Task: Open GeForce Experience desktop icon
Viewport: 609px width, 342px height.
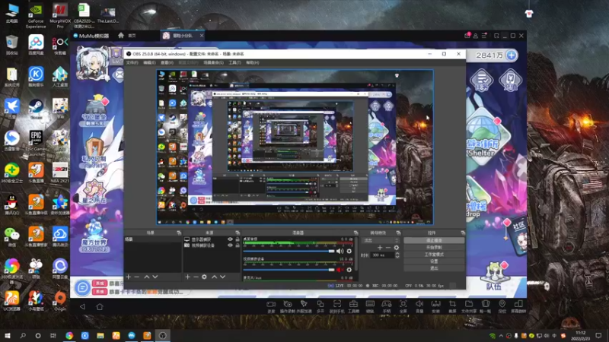Action: click(x=36, y=16)
